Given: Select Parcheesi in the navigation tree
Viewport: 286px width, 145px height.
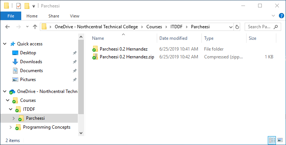Looking at the screenshot, I should click(x=35, y=118).
